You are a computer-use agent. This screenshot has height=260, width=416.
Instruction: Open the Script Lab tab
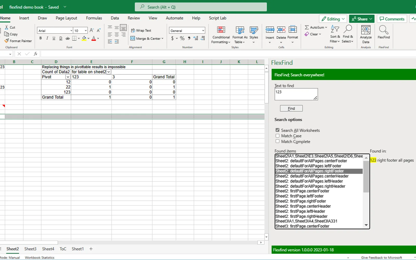click(218, 18)
